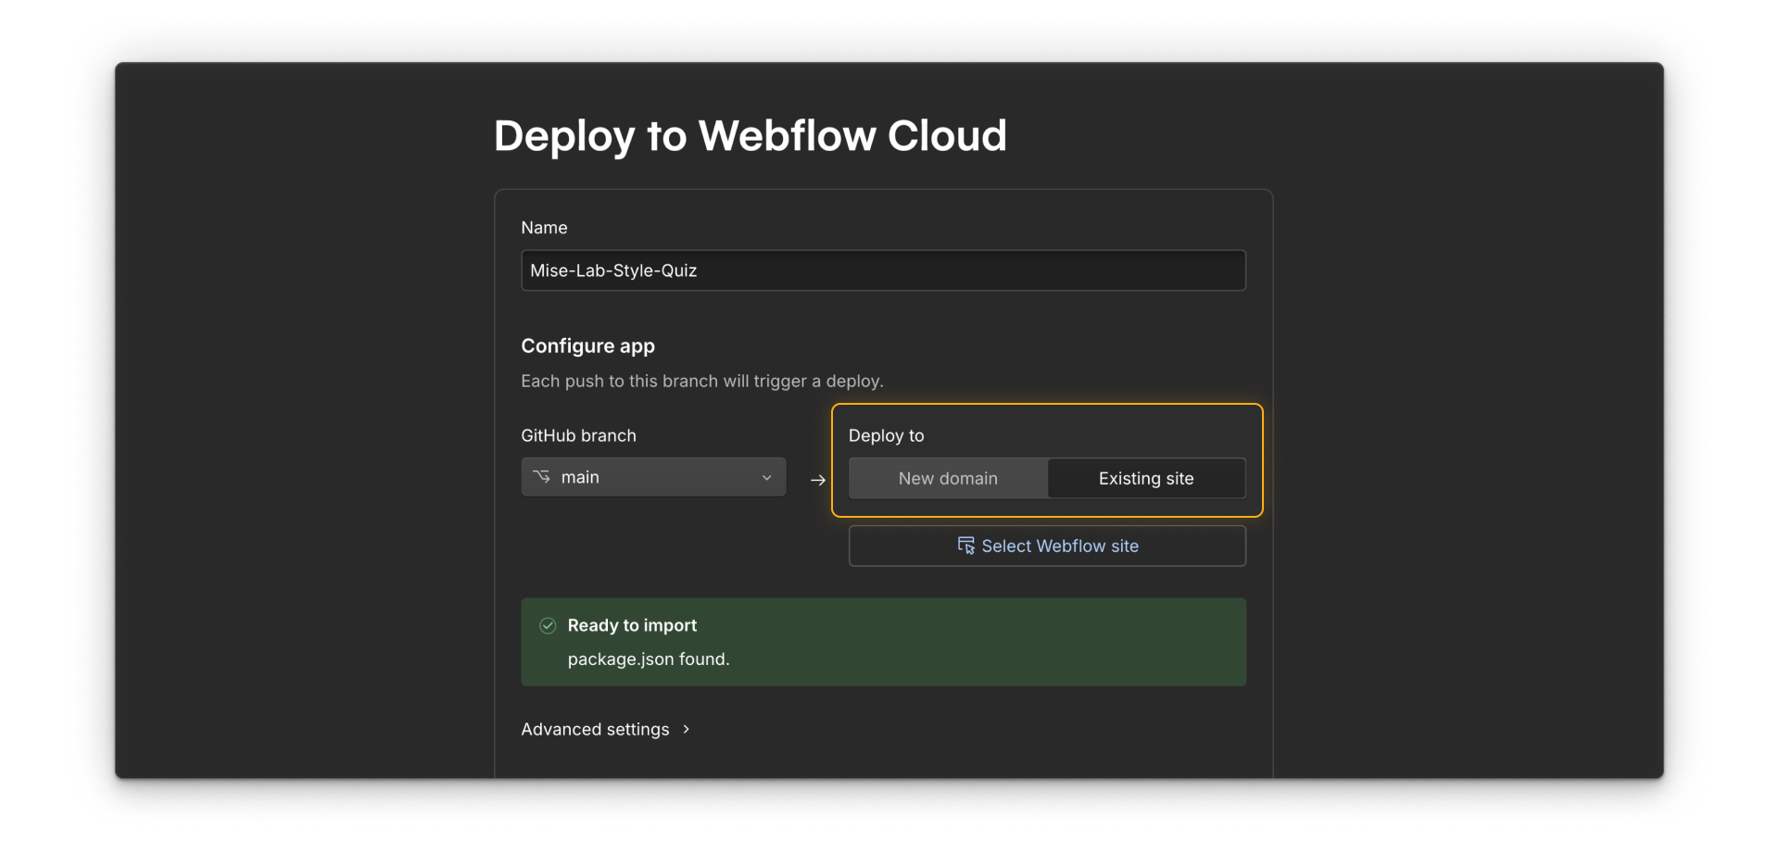Image resolution: width=1779 pixels, height=841 pixels.
Task: Click the Select Webflow site cursor icon
Action: (965, 546)
